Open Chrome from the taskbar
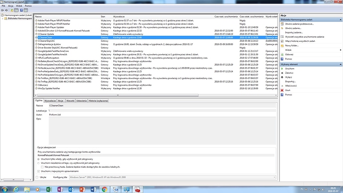The height and width of the screenshot is (193, 343). (104, 190)
